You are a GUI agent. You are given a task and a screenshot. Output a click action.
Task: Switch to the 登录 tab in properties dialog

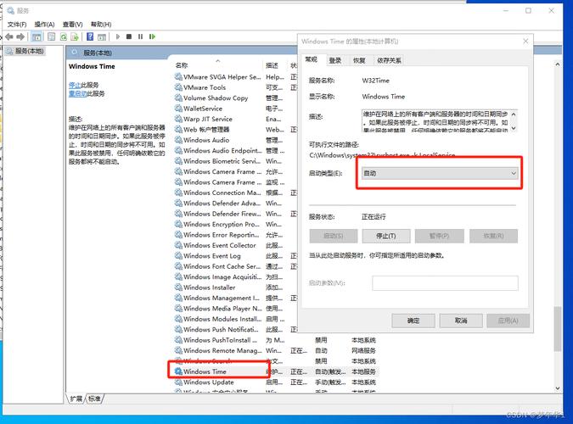tap(334, 60)
